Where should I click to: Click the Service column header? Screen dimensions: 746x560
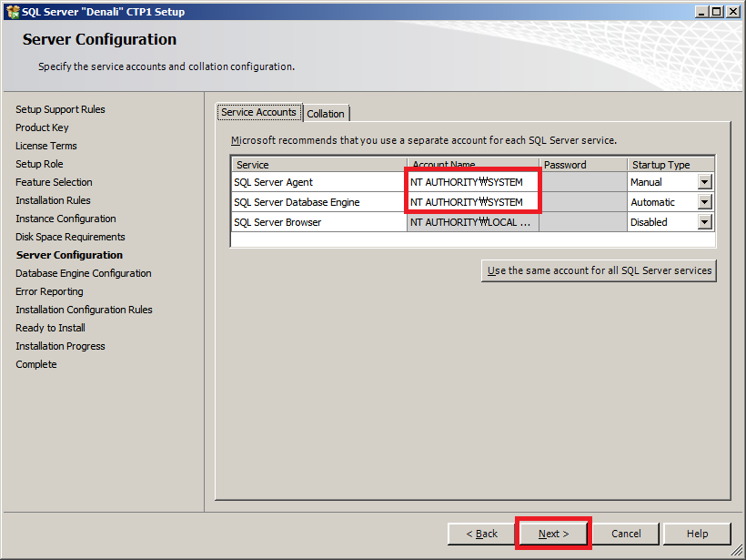point(319,165)
